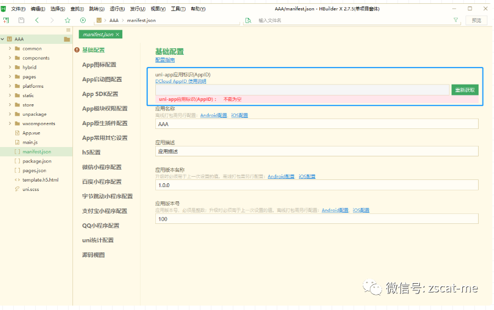Focus the uni-app AppID input field
Screen dimensions: 494x310
[x=302, y=90]
